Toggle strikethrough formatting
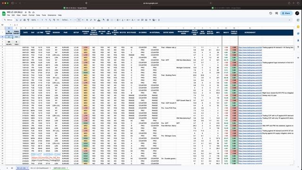This screenshot has height=170, width=302. click(95, 20)
